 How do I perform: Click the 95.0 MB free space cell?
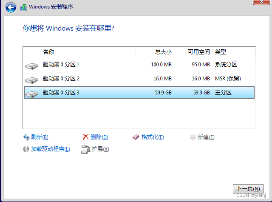coord(201,65)
